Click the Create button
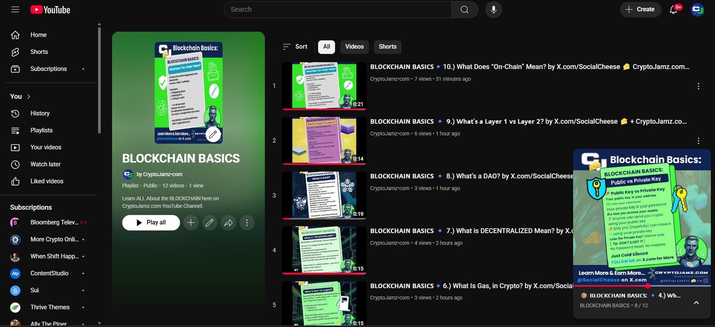715x327 pixels. click(x=640, y=9)
